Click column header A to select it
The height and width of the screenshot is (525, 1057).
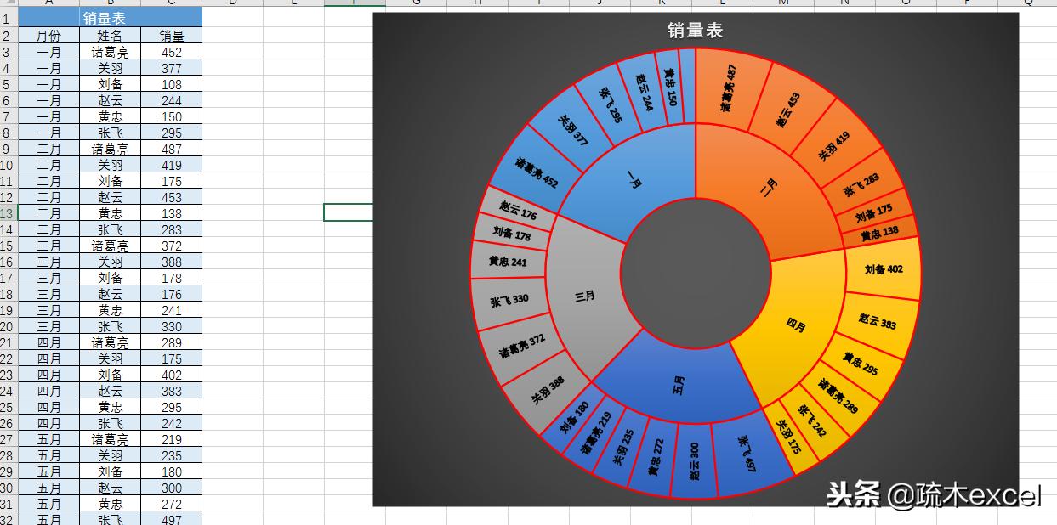point(49,4)
